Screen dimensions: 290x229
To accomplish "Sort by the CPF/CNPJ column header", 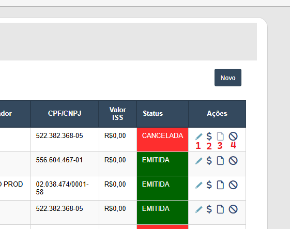I will (65, 113).
